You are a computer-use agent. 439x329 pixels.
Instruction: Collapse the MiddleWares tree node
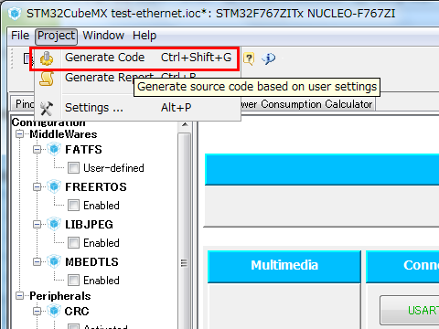point(19,134)
